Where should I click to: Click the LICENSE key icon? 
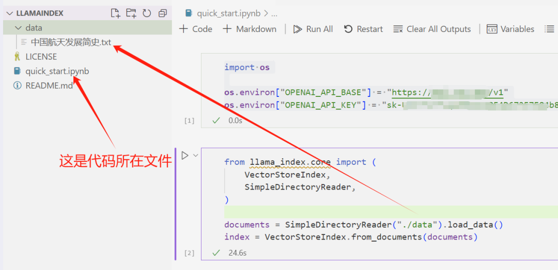click(17, 57)
